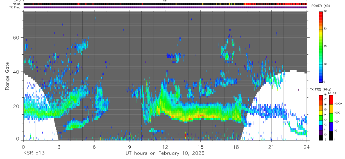Select the black swatch of the NOISE legend

tap(331, 135)
